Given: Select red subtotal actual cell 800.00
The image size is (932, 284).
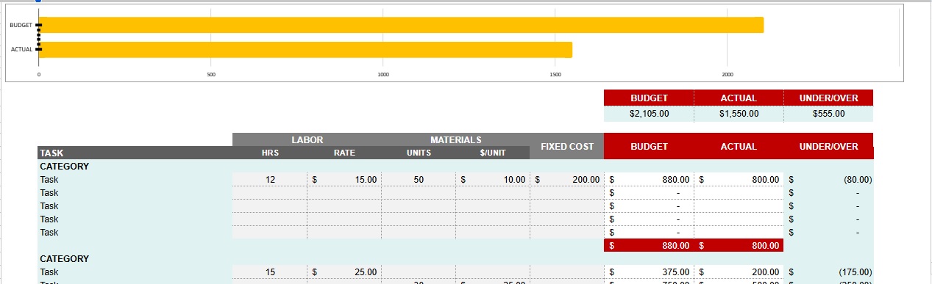Looking at the screenshot, I should coord(739,245).
